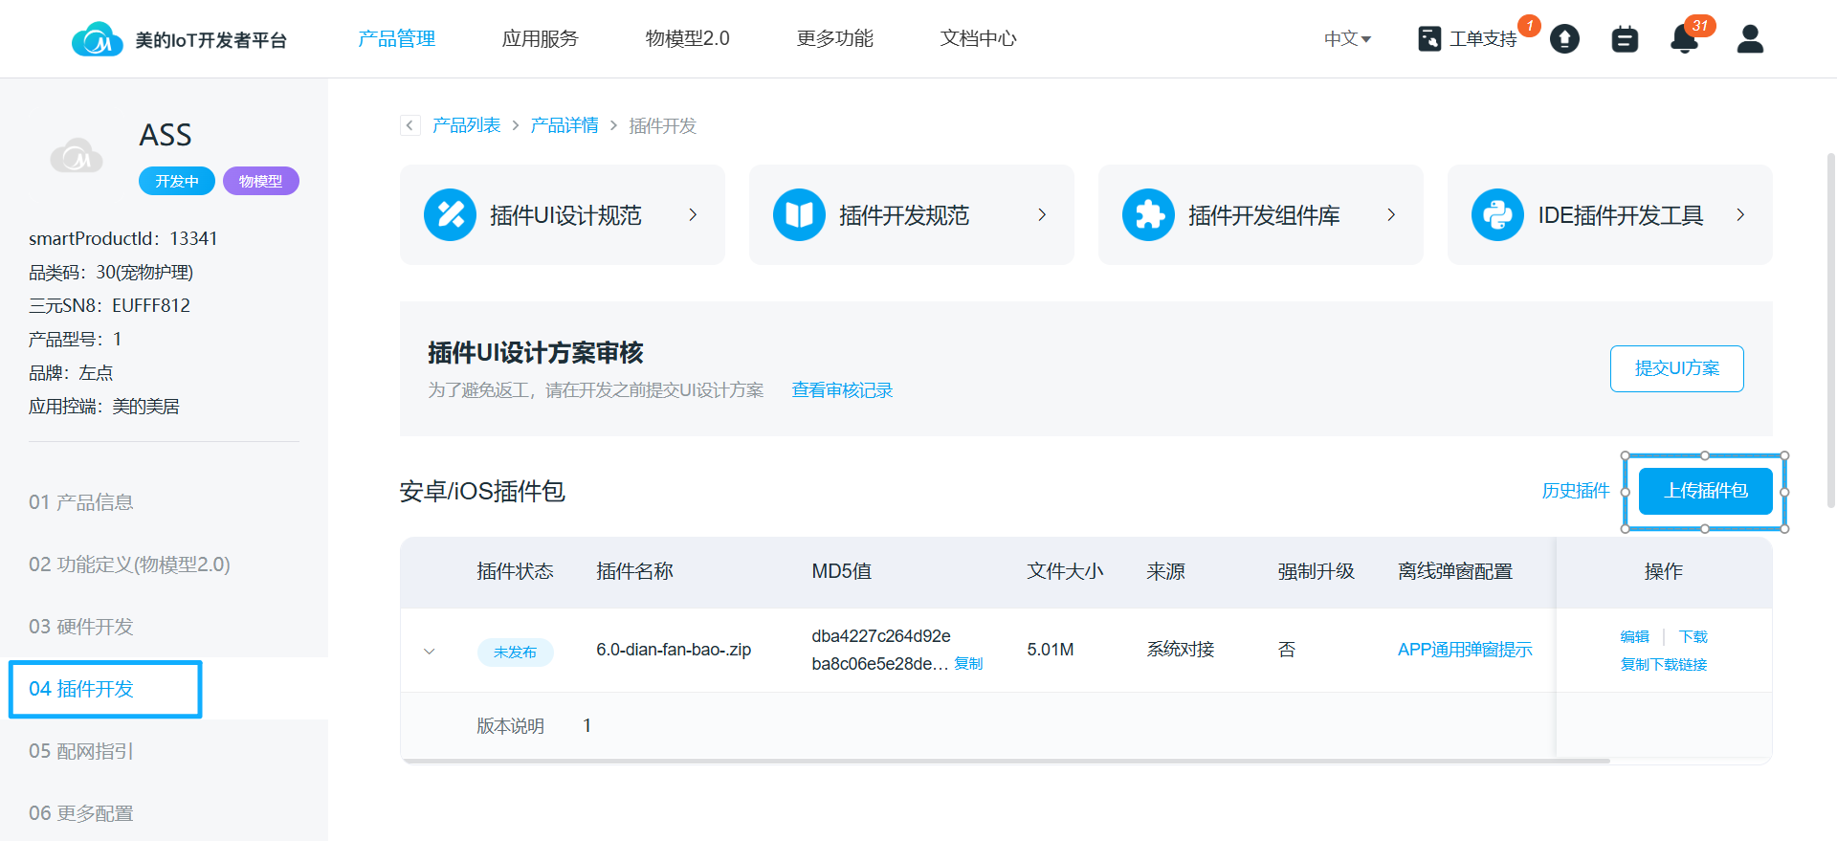Collapse the 6.0-dian-fan-bao plugin row
The height and width of the screenshot is (841, 1837).
(x=430, y=652)
